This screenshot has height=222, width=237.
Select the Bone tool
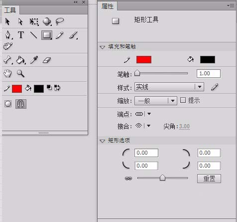coord(7,60)
